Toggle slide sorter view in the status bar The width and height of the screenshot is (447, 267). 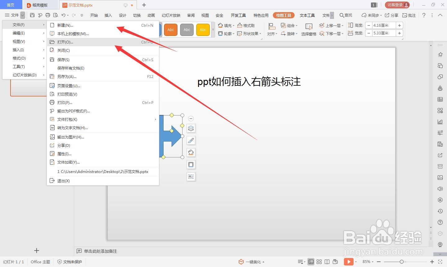pyautogui.click(x=319, y=262)
